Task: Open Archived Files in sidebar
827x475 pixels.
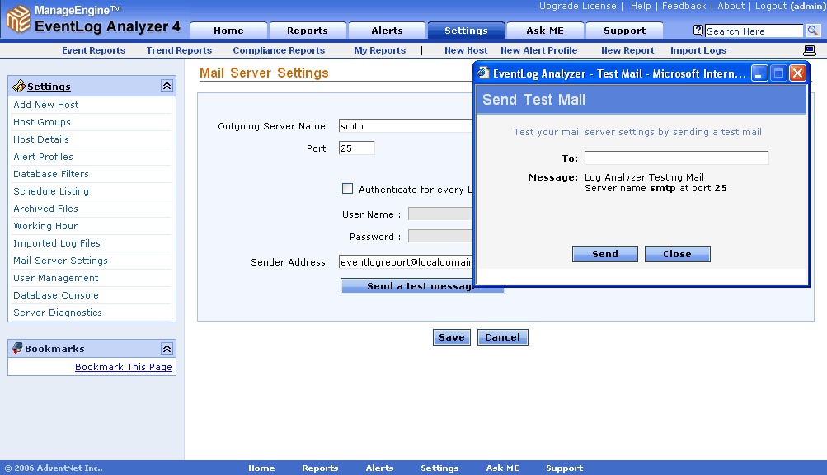Action: (45, 209)
